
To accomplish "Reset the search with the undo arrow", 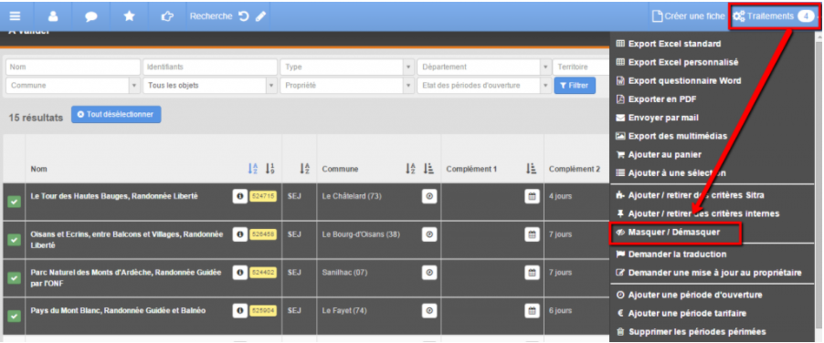I will [243, 16].
